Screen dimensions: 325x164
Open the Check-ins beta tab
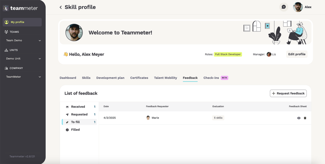point(216,78)
